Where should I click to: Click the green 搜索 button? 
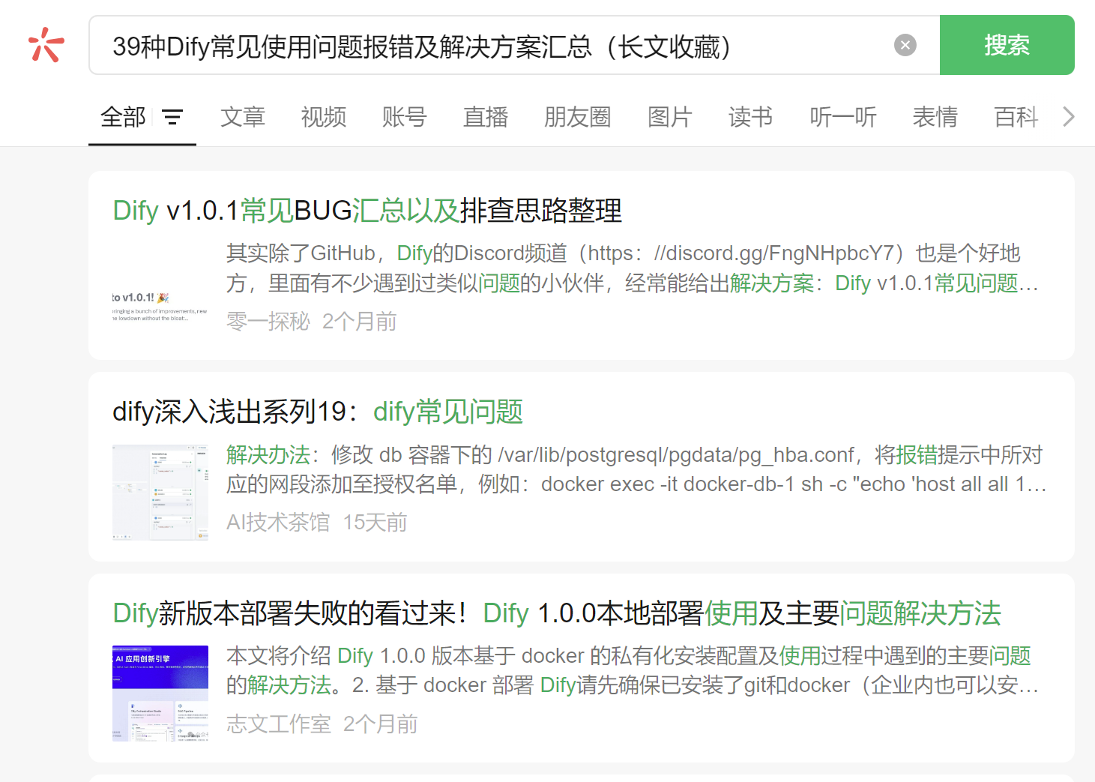[x=1007, y=45]
